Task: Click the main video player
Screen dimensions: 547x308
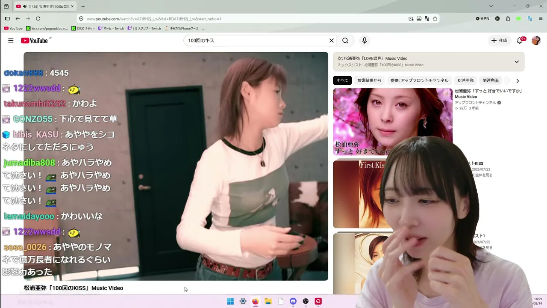Action: pyautogui.click(x=176, y=166)
